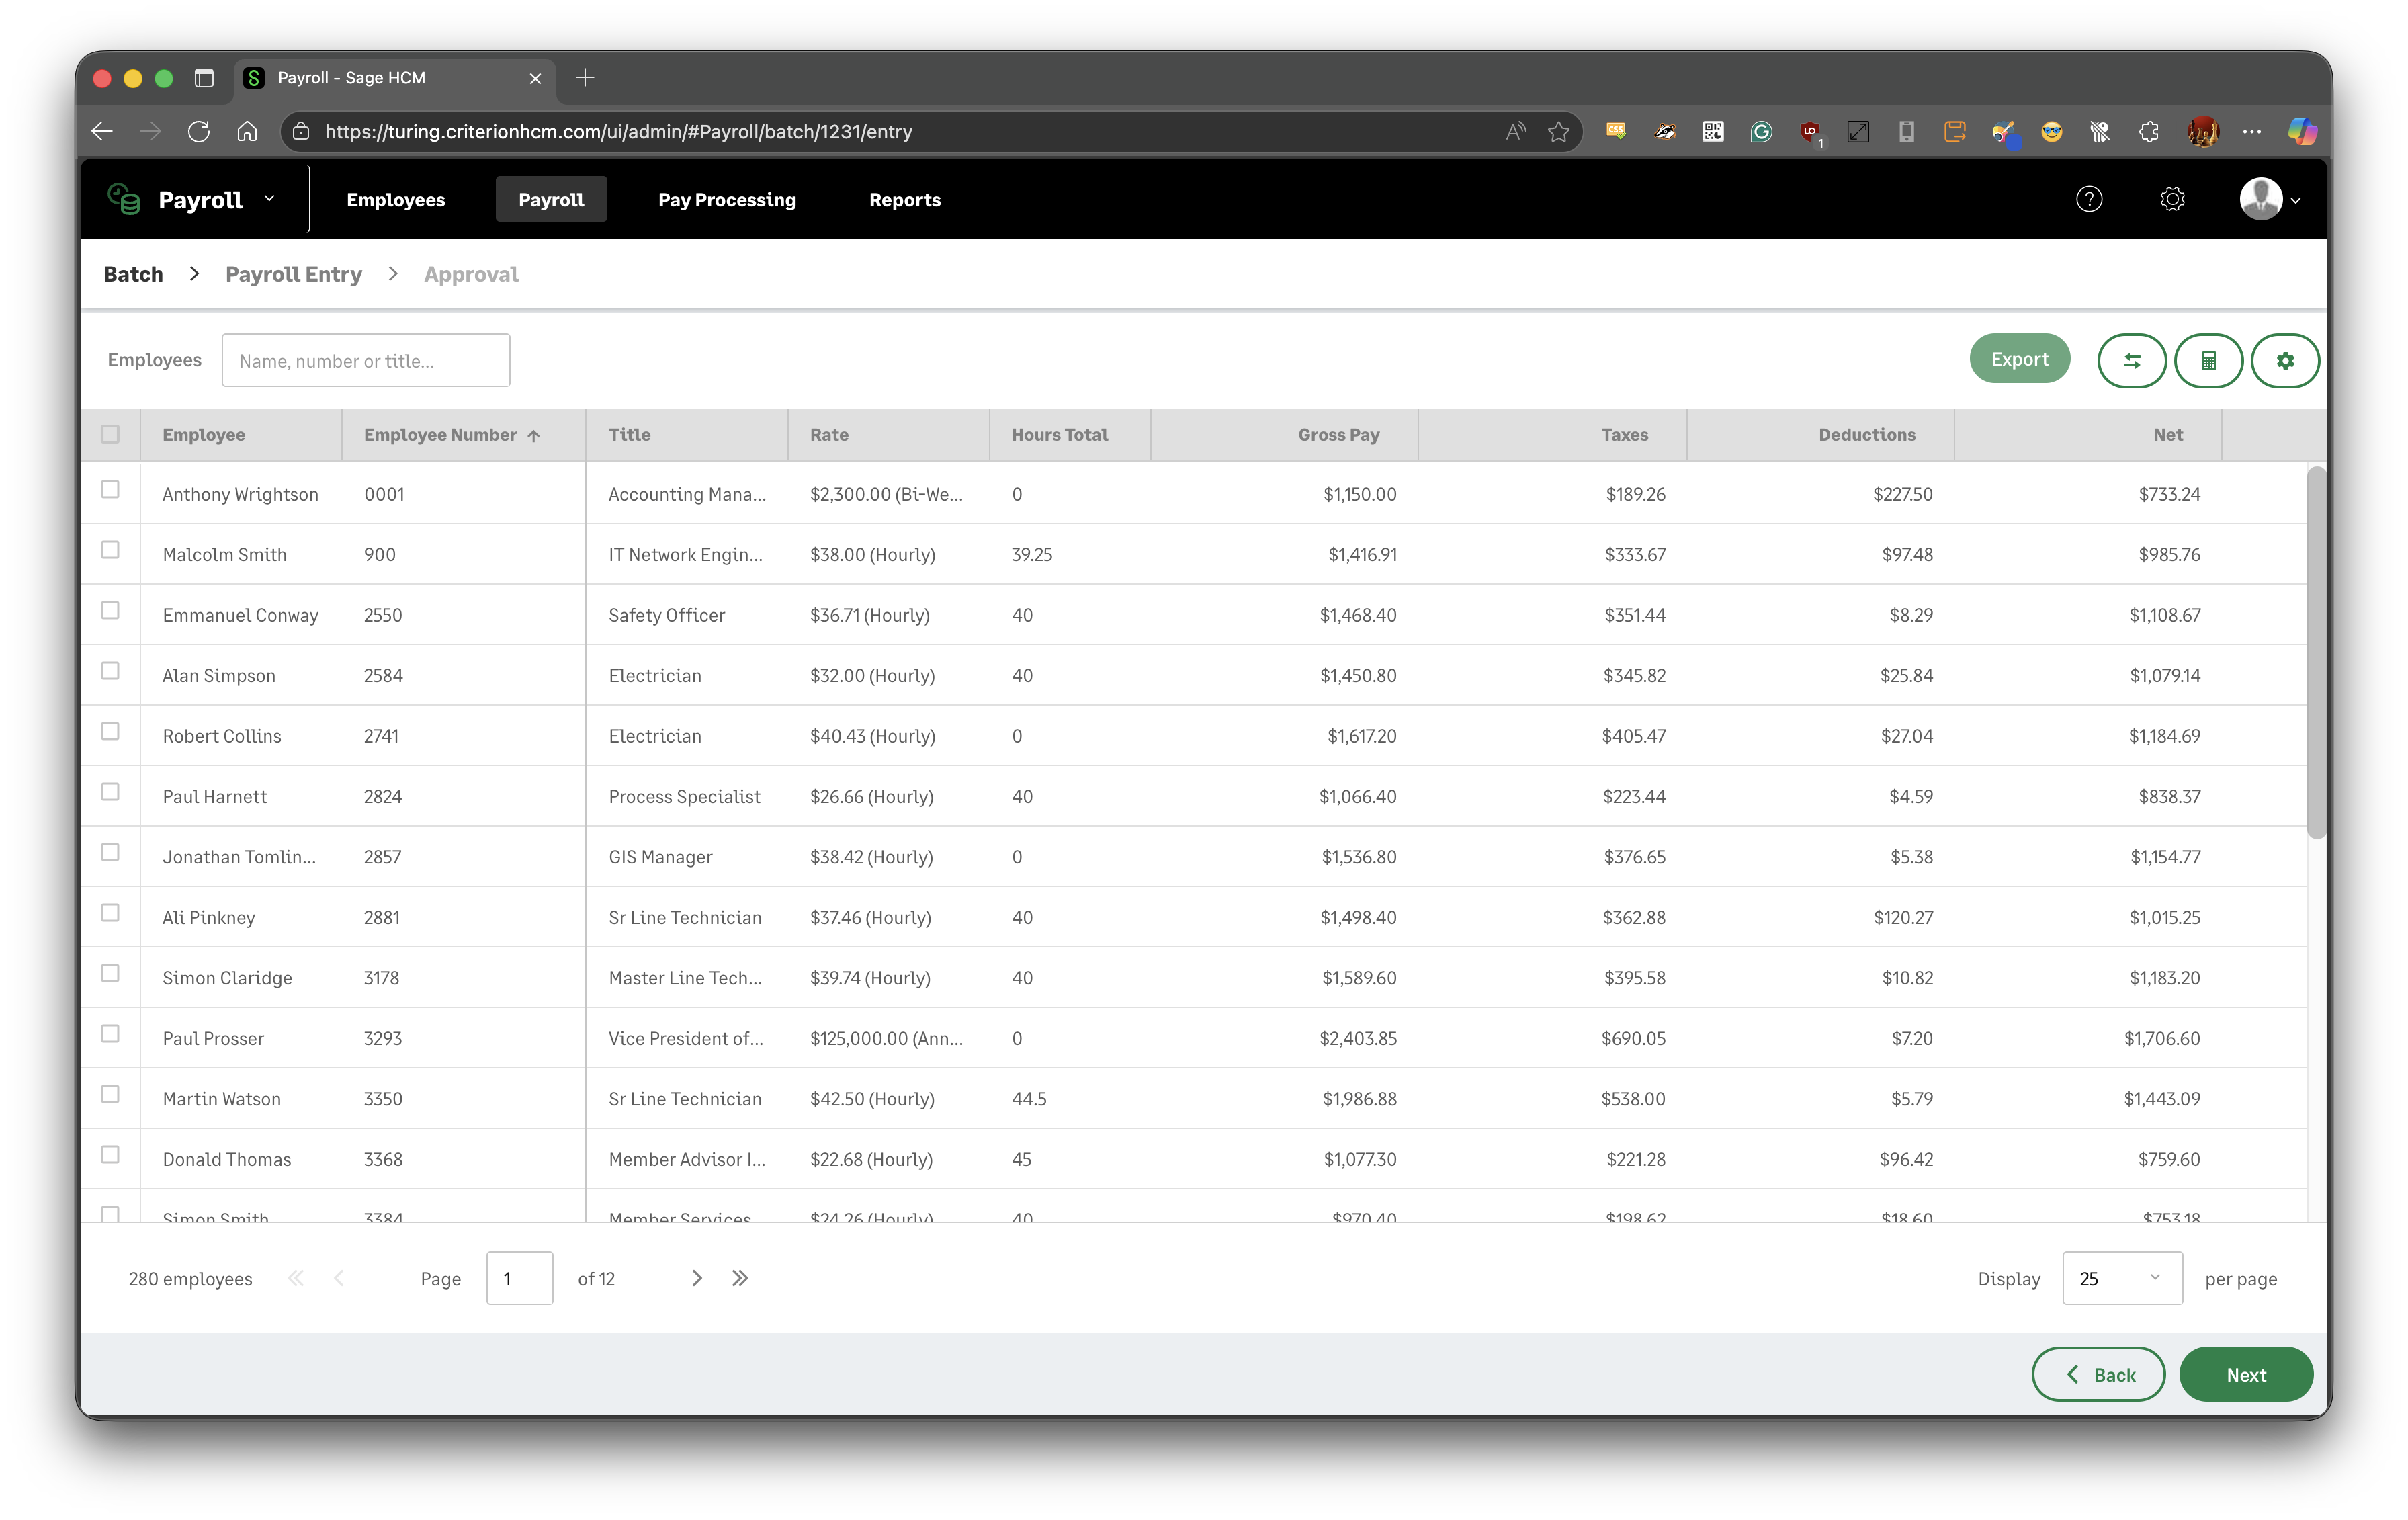Screen dimensions: 2408x1520
Task: Check the box for Anthony Wrightson
Action: point(110,489)
